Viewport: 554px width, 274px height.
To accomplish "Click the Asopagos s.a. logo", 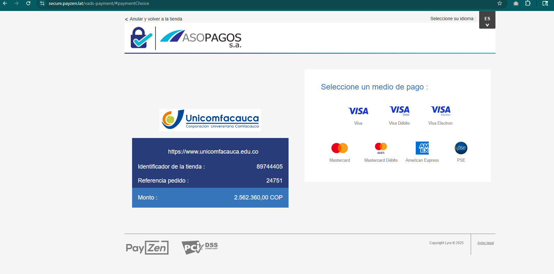I will click(x=201, y=39).
